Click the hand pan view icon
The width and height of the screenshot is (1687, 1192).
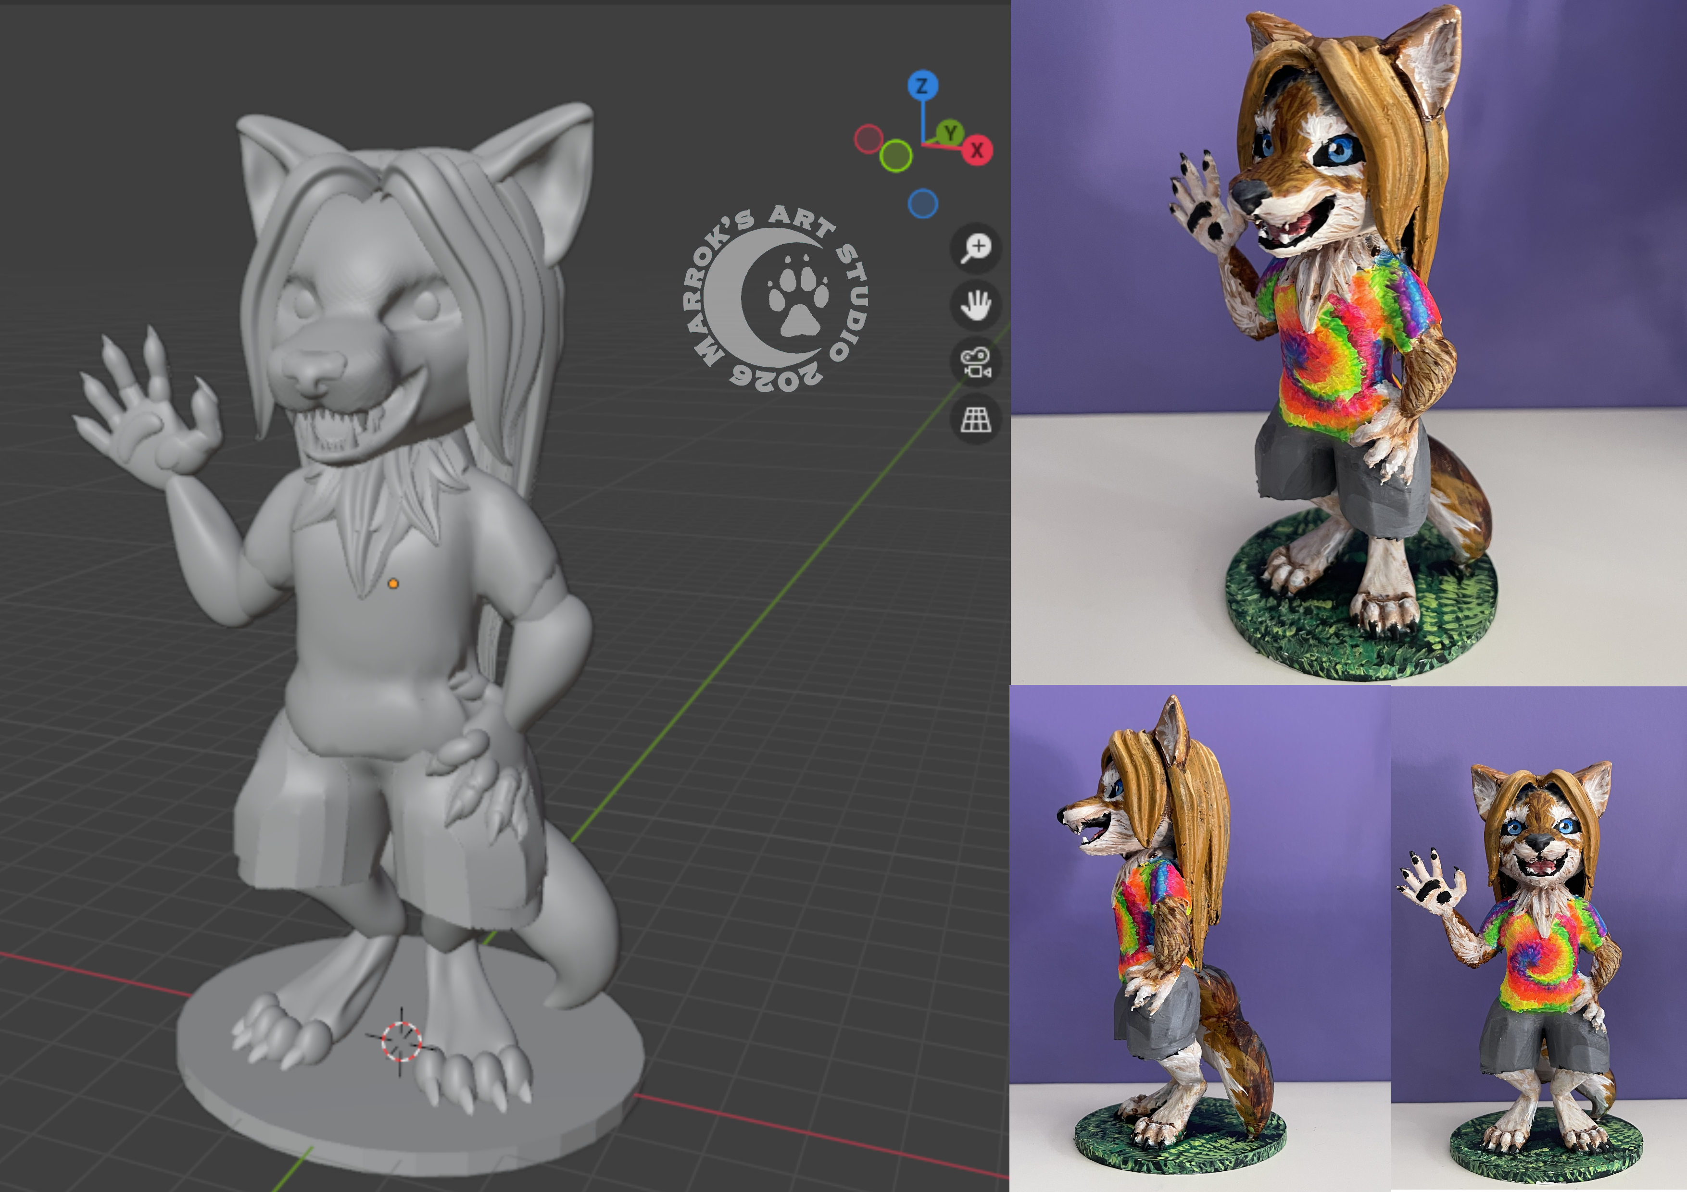976,305
